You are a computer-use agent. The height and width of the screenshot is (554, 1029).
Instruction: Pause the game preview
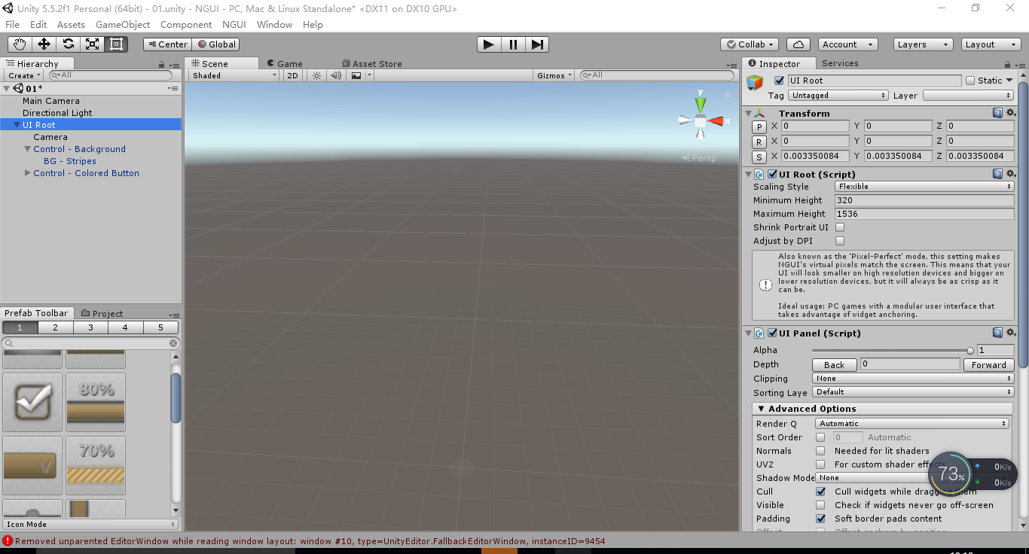[x=513, y=44]
